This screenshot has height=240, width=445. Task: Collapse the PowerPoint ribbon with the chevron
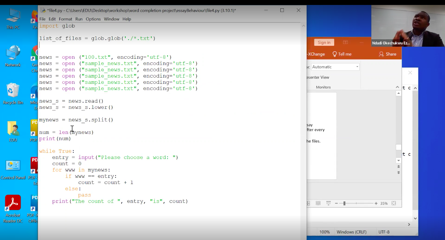pos(398,87)
